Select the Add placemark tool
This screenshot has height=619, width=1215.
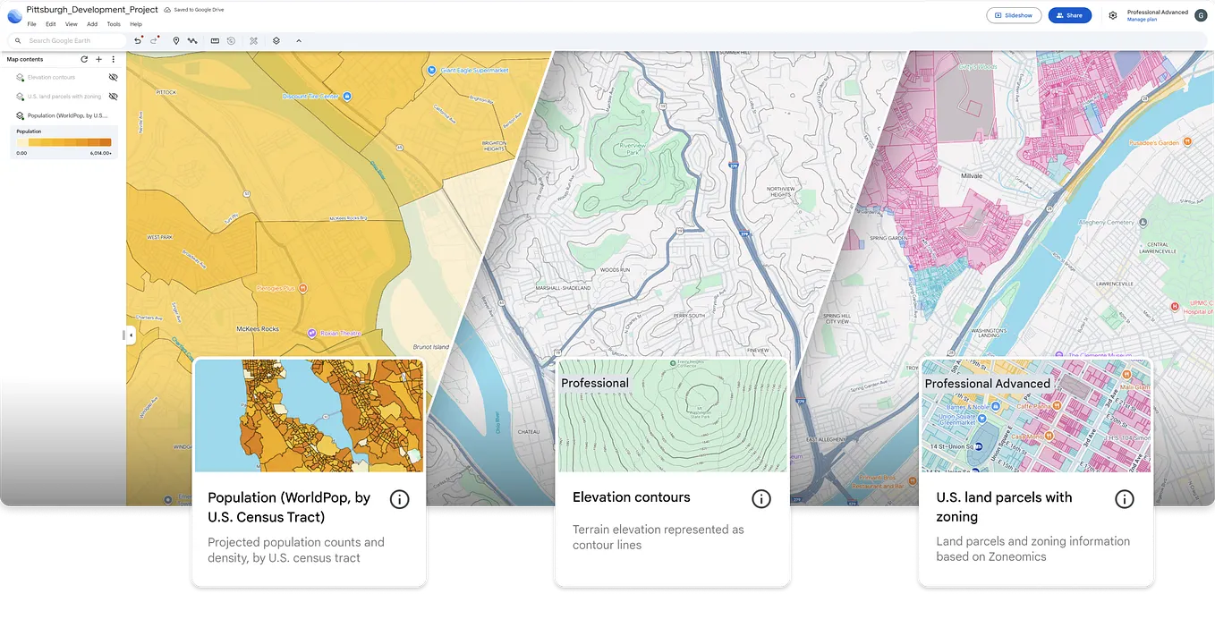pyautogui.click(x=176, y=40)
